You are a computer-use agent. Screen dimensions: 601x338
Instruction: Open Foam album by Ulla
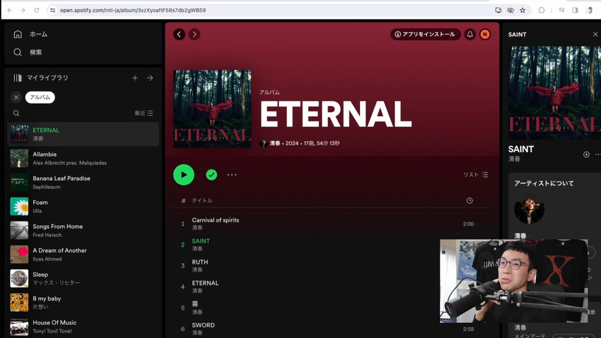83,206
